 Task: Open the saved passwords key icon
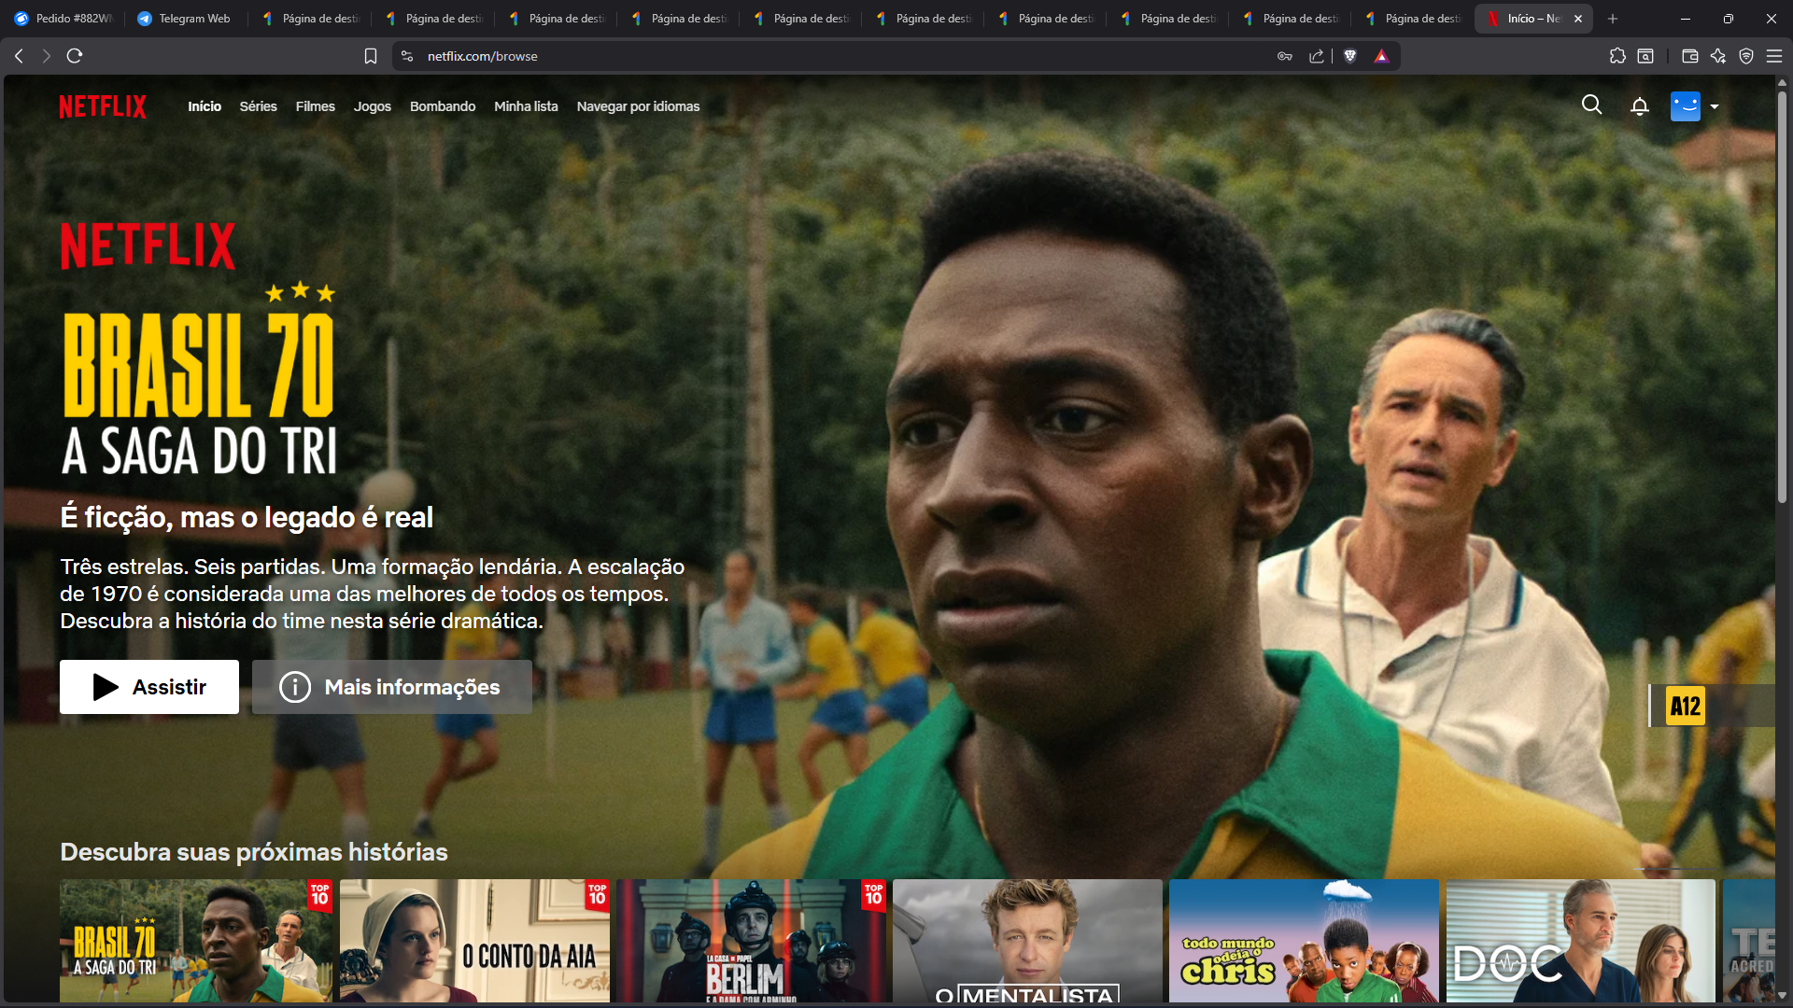(1285, 56)
